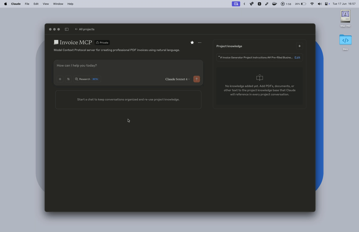Open the attachments menu with the plus icon

(x=60, y=79)
